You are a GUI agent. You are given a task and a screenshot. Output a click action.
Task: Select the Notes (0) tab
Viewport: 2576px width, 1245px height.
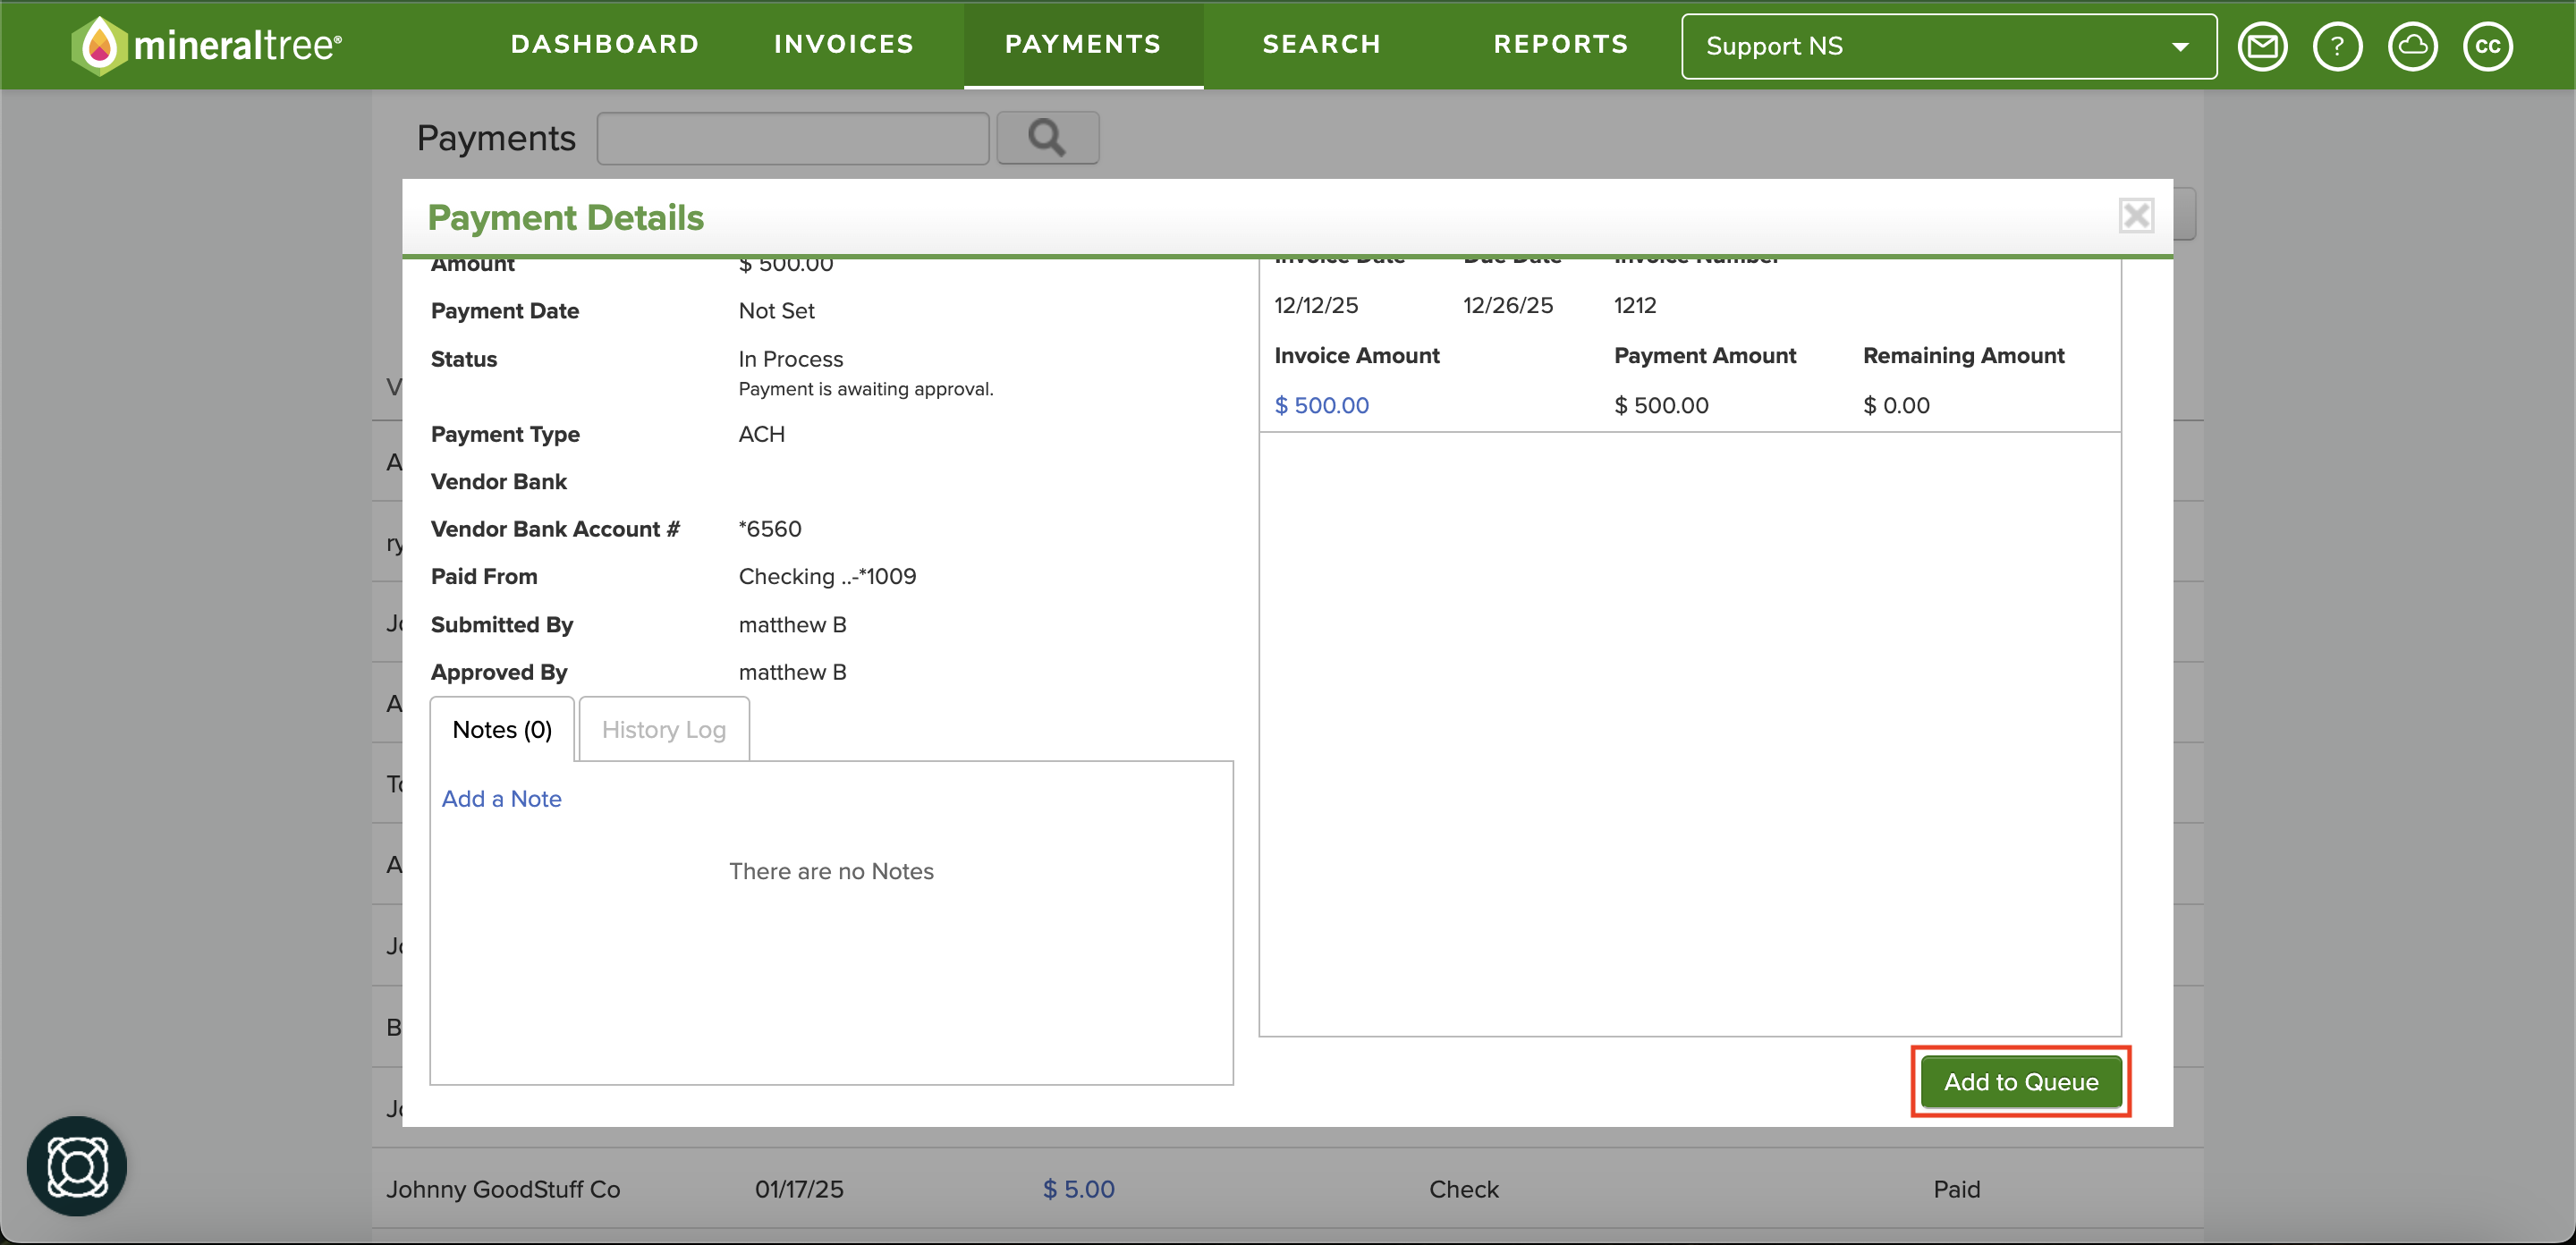[x=502, y=729]
